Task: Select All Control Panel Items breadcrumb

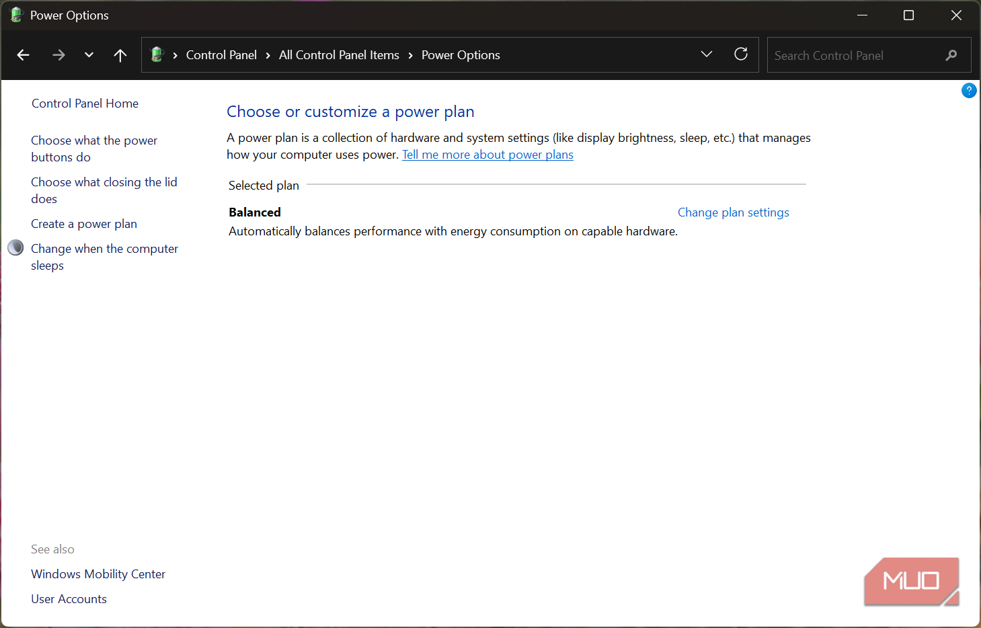Action: click(339, 55)
